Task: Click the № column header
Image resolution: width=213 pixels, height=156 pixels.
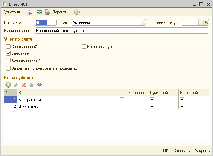Action: tap(11, 93)
